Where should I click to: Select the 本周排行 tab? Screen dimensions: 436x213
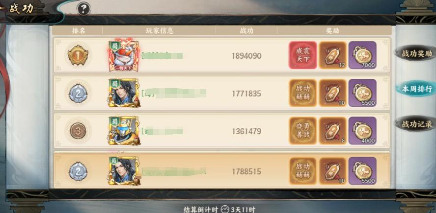415,89
